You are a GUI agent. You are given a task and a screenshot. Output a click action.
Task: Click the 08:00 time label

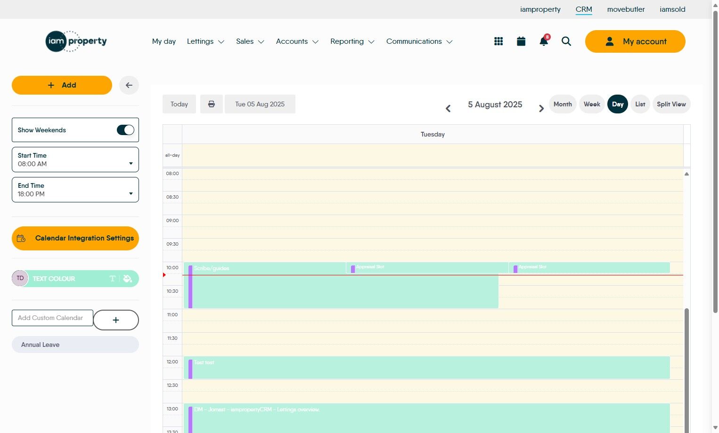point(172,174)
